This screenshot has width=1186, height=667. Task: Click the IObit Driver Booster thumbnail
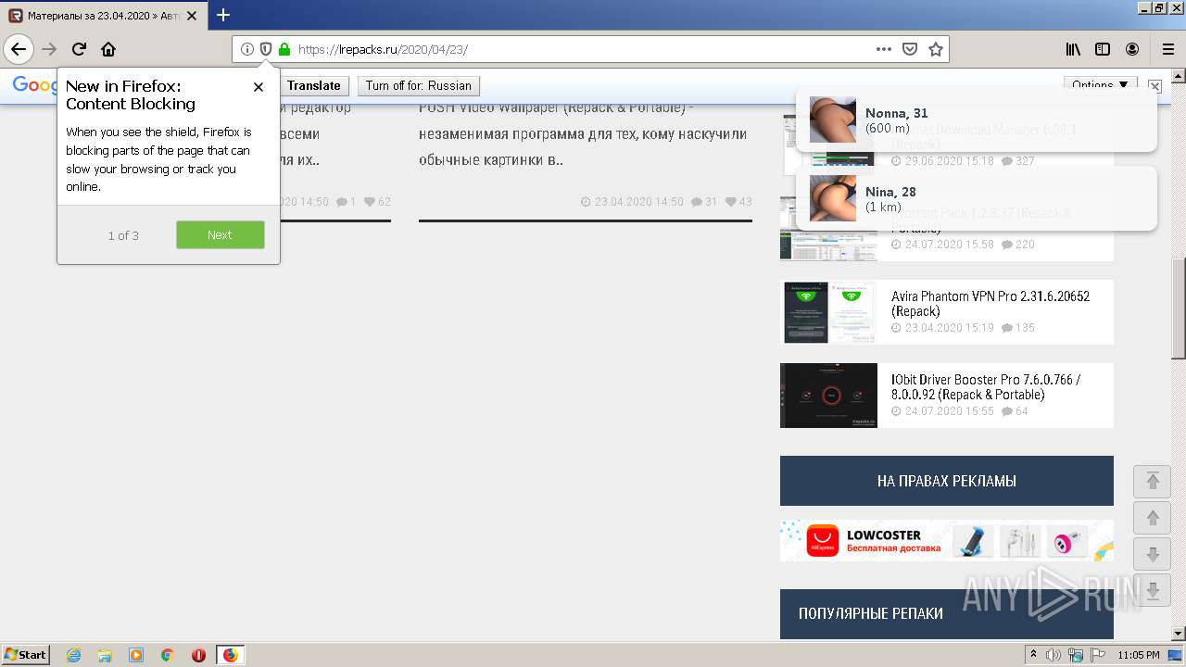tap(828, 396)
